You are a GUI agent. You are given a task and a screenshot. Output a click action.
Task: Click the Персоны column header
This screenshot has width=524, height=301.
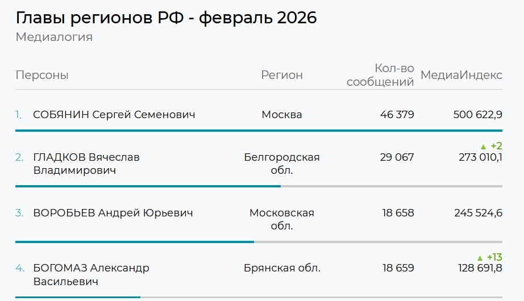tap(42, 75)
